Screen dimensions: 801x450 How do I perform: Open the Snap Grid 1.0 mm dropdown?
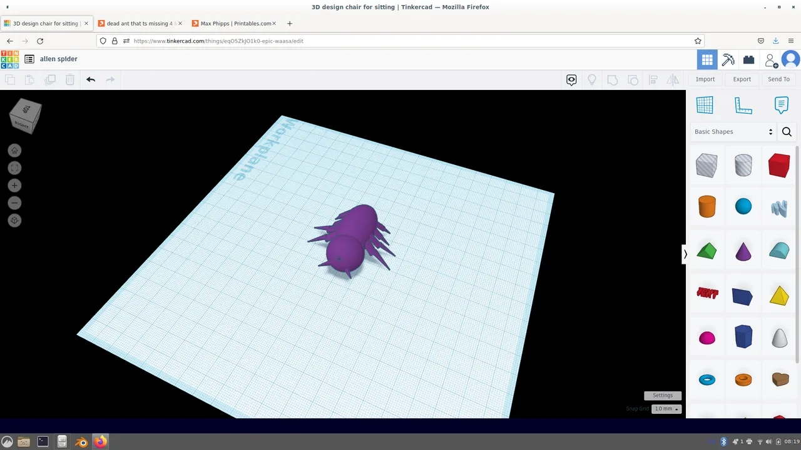pyautogui.click(x=666, y=409)
